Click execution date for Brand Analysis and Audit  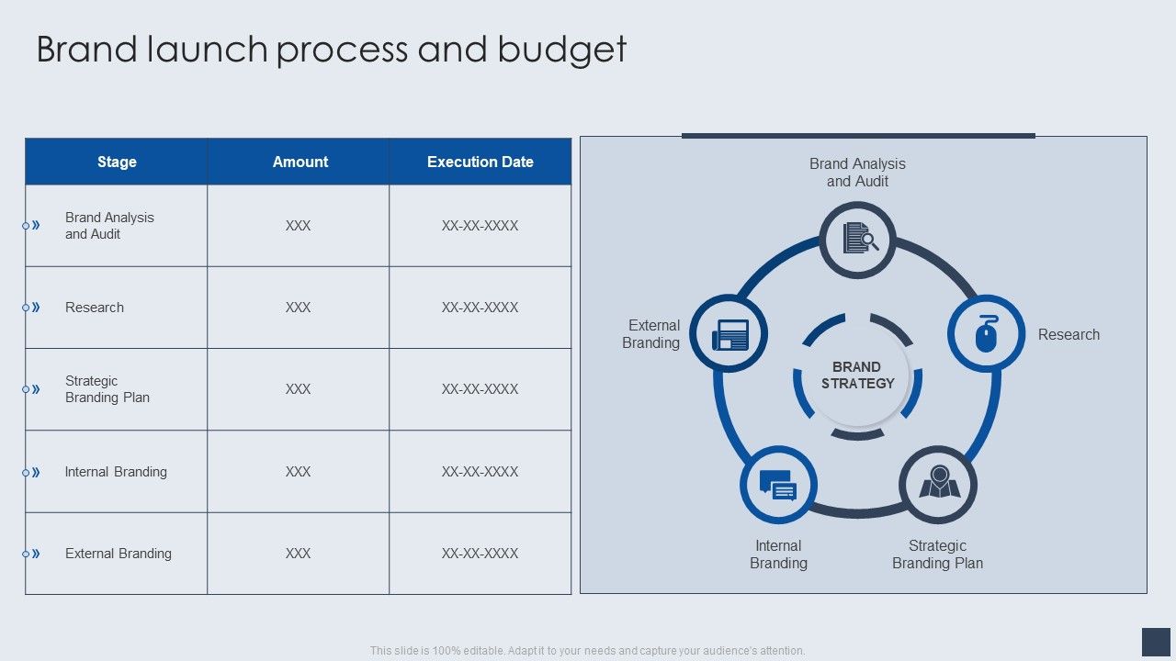480,226
